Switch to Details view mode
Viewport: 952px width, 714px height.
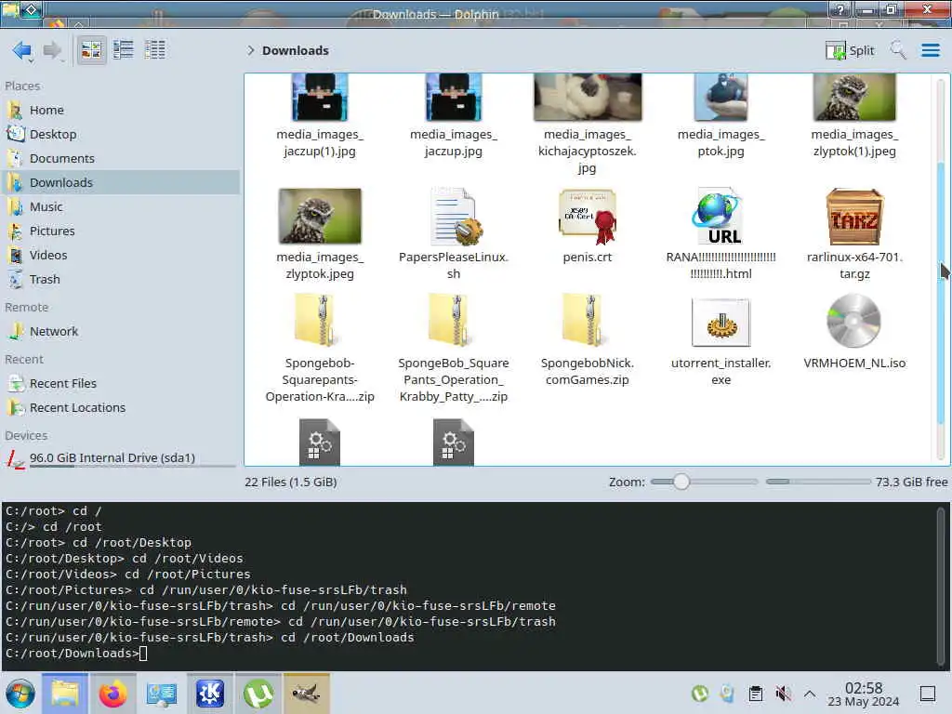(155, 50)
